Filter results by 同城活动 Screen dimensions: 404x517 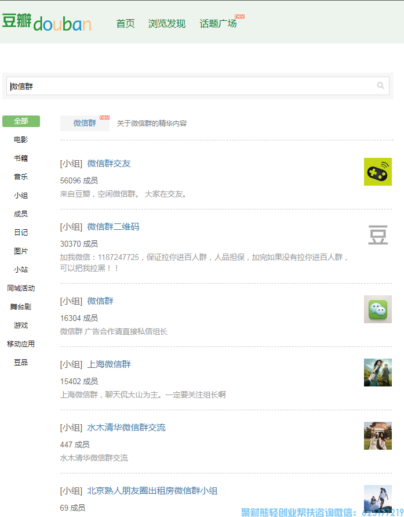coord(21,288)
